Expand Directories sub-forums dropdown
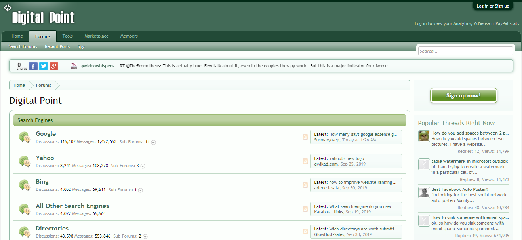The width and height of the screenshot is (522, 240). [145, 236]
